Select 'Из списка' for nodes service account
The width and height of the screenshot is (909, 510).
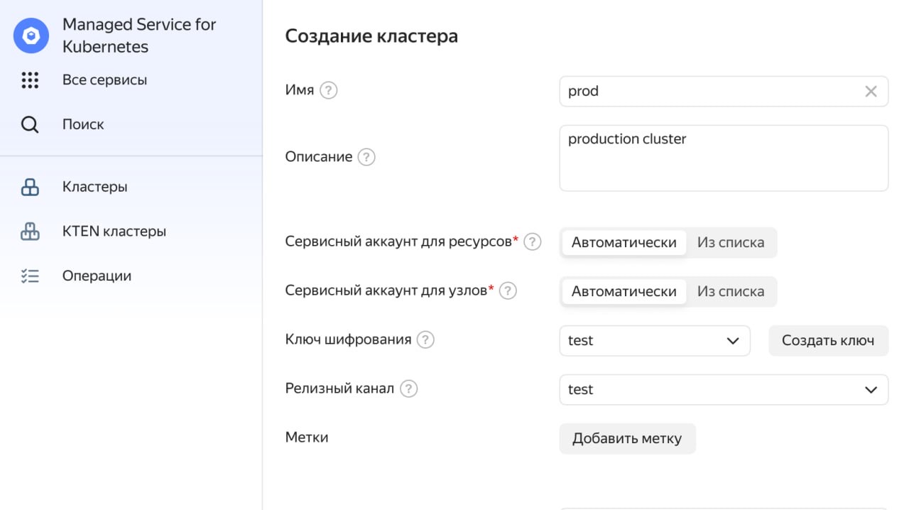731,291
